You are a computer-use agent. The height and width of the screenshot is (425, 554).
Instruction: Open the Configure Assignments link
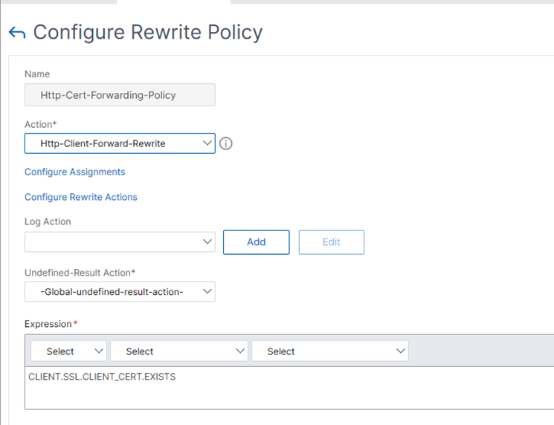point(74,172)
